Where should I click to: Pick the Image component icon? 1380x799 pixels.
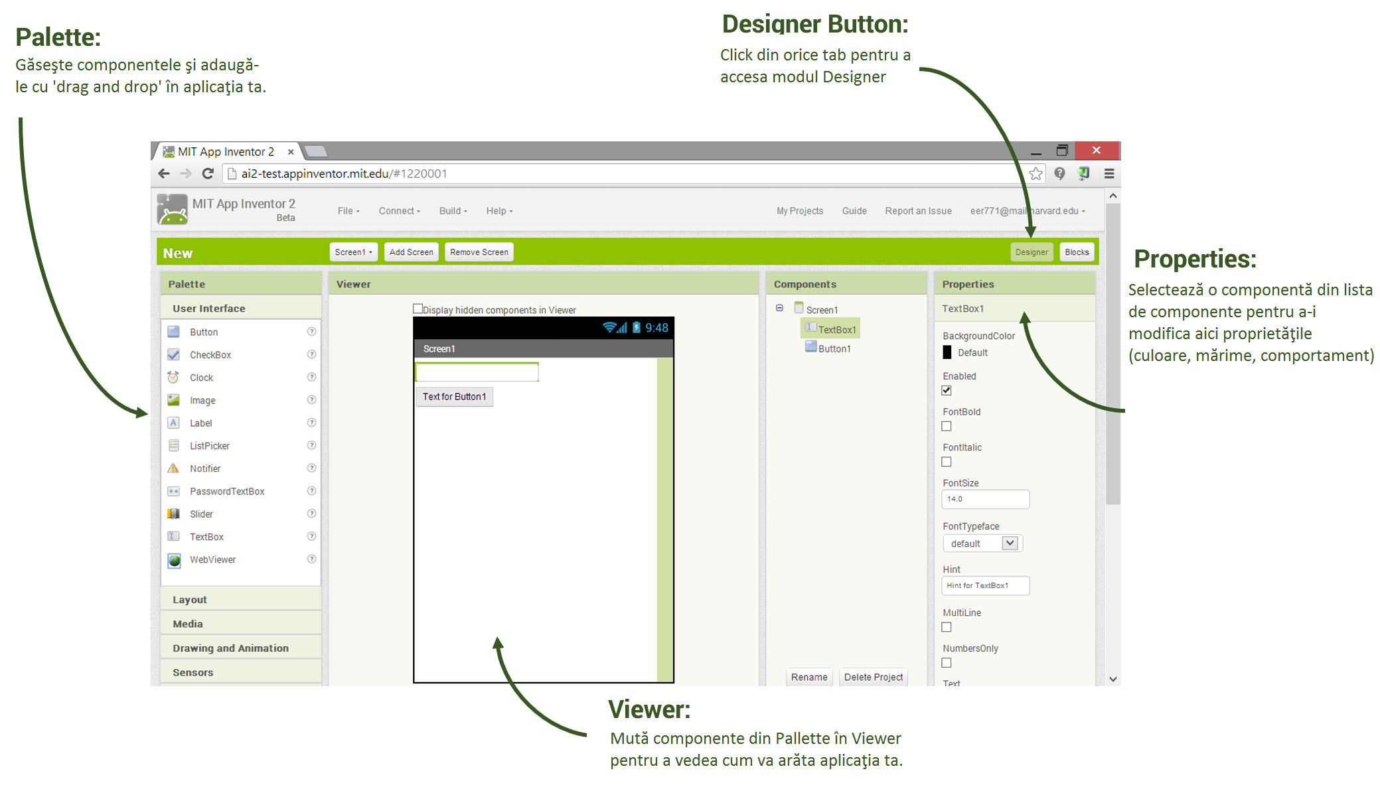[x=173, y=400]
